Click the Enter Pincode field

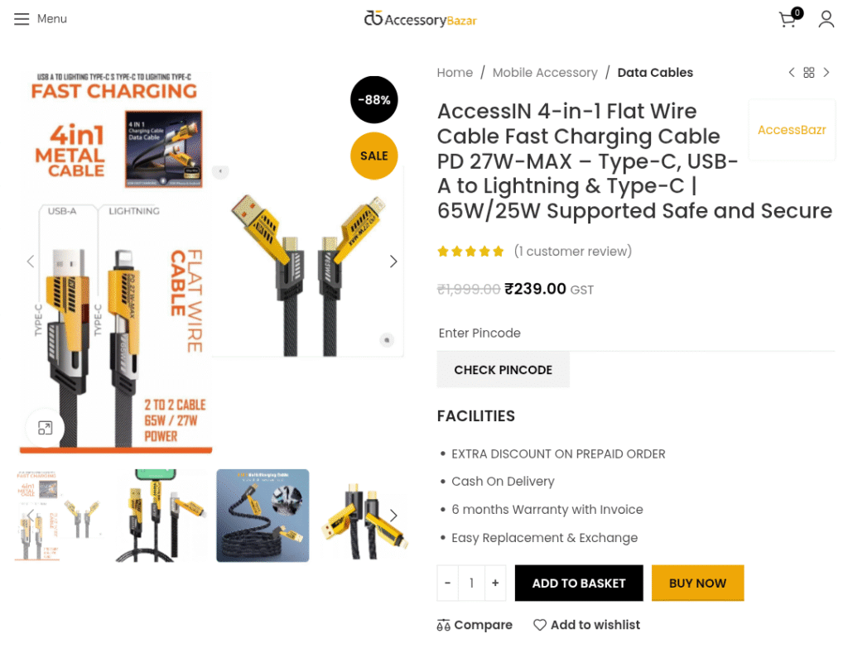[635, 334]
